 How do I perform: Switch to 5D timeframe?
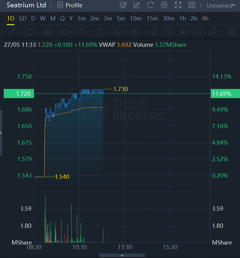click(23, 19)
